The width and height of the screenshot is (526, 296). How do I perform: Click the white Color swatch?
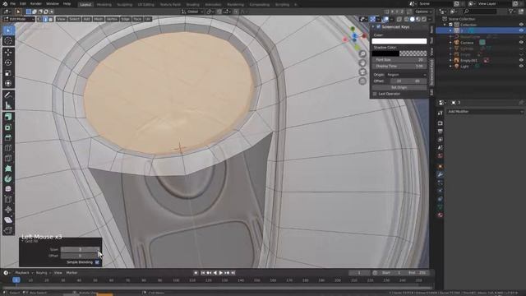[399, 41]
